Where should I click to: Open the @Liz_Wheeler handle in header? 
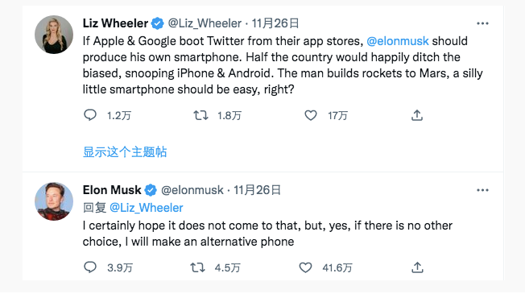click(205, 23)
